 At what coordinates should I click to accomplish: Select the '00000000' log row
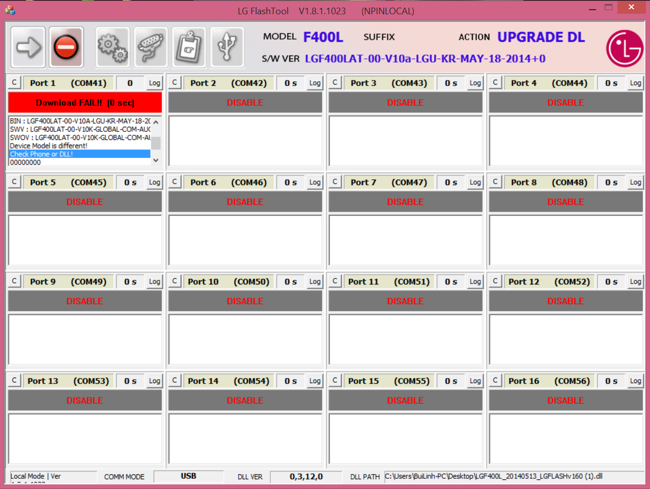pyautogui.click(x=80, y=162)
